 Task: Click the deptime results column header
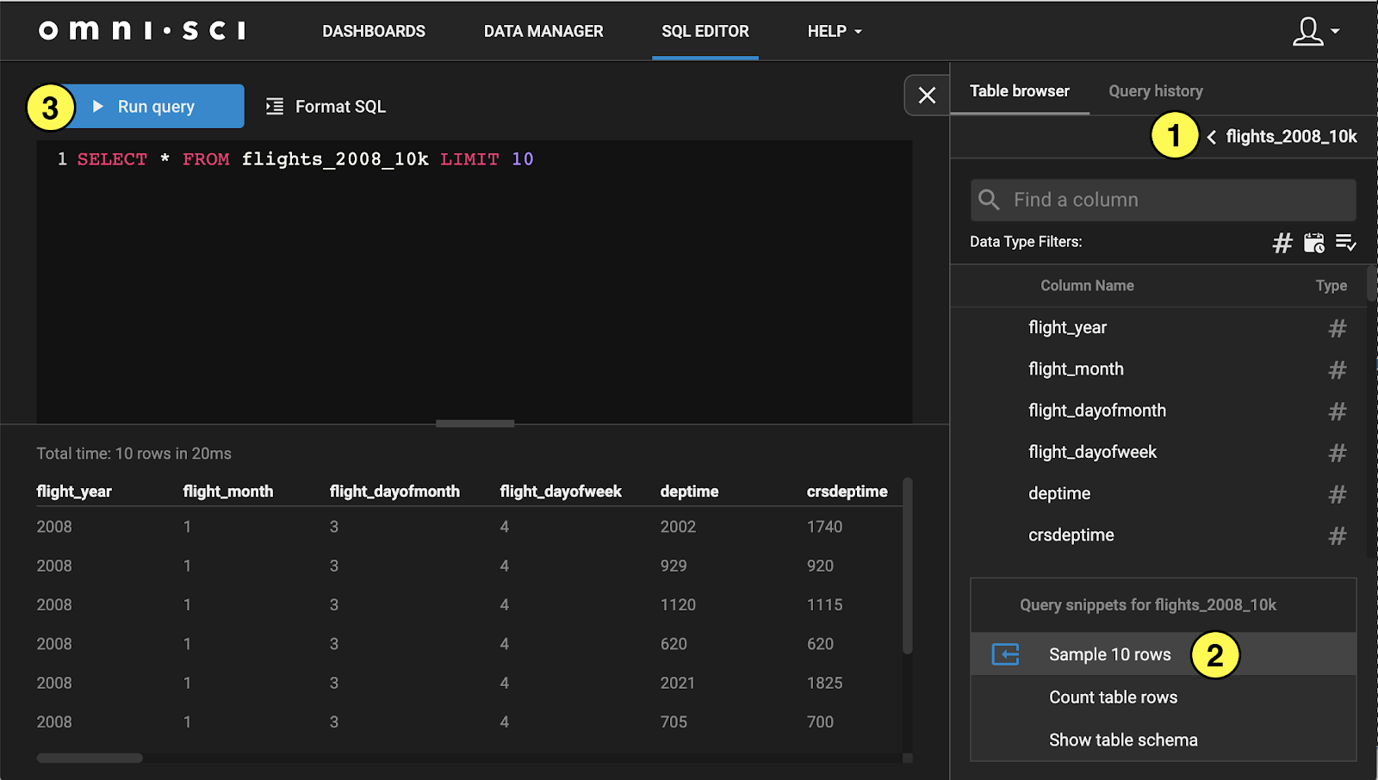(x=689, y=491)
